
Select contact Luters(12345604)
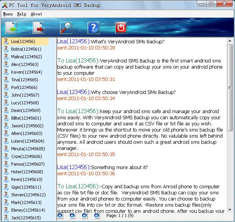[28, 141]
